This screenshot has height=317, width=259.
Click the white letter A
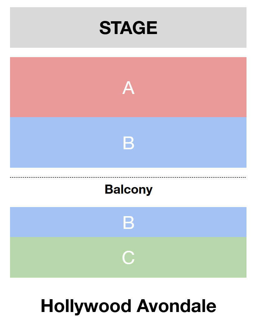tap(128, 88)
